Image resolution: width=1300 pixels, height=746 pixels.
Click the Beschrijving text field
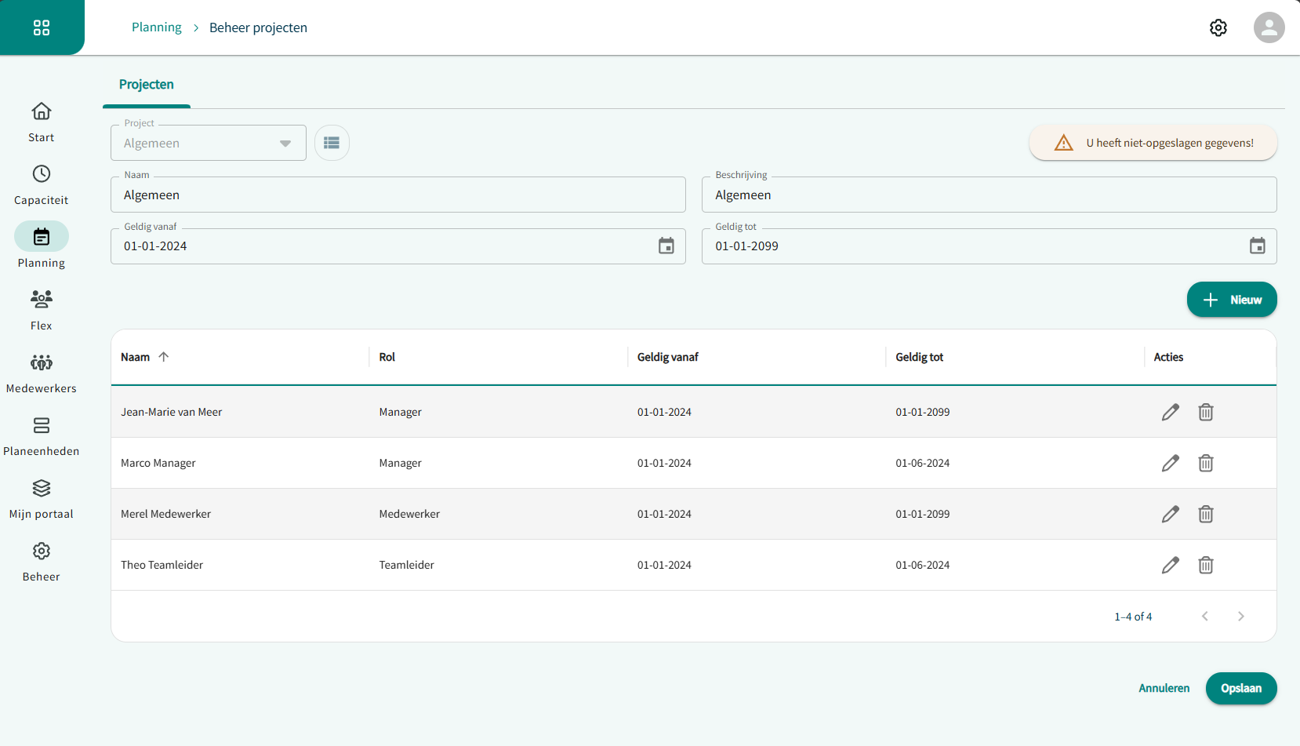[988, 195]
